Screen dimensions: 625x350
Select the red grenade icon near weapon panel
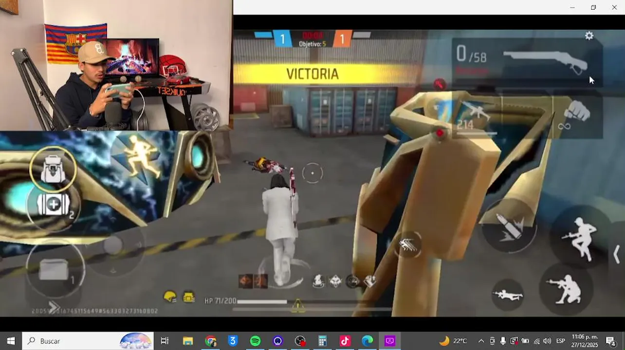point(440,84)
